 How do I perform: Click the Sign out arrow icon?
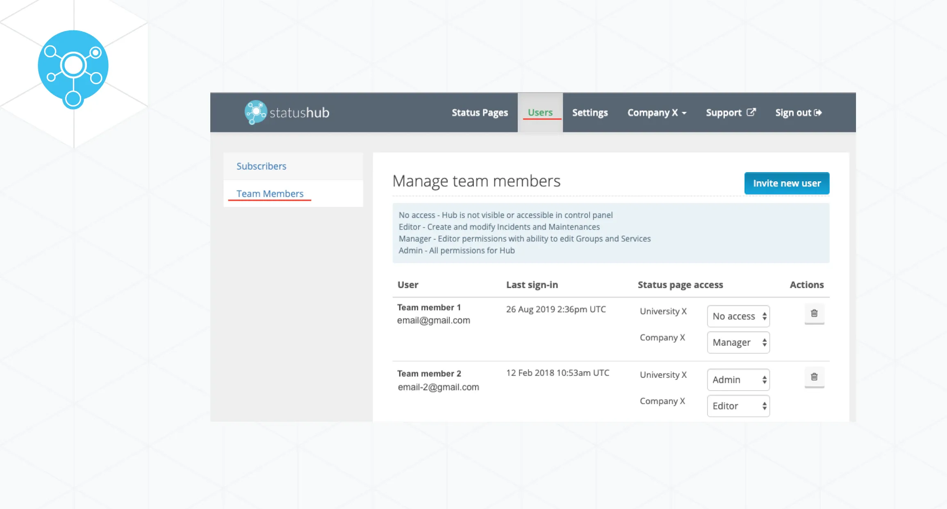click(x=818, y=112)
